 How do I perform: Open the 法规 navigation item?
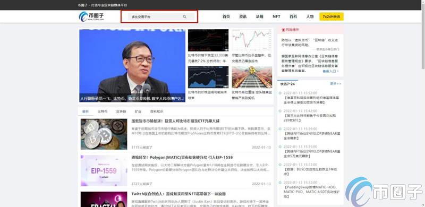[x=259, y=16]
